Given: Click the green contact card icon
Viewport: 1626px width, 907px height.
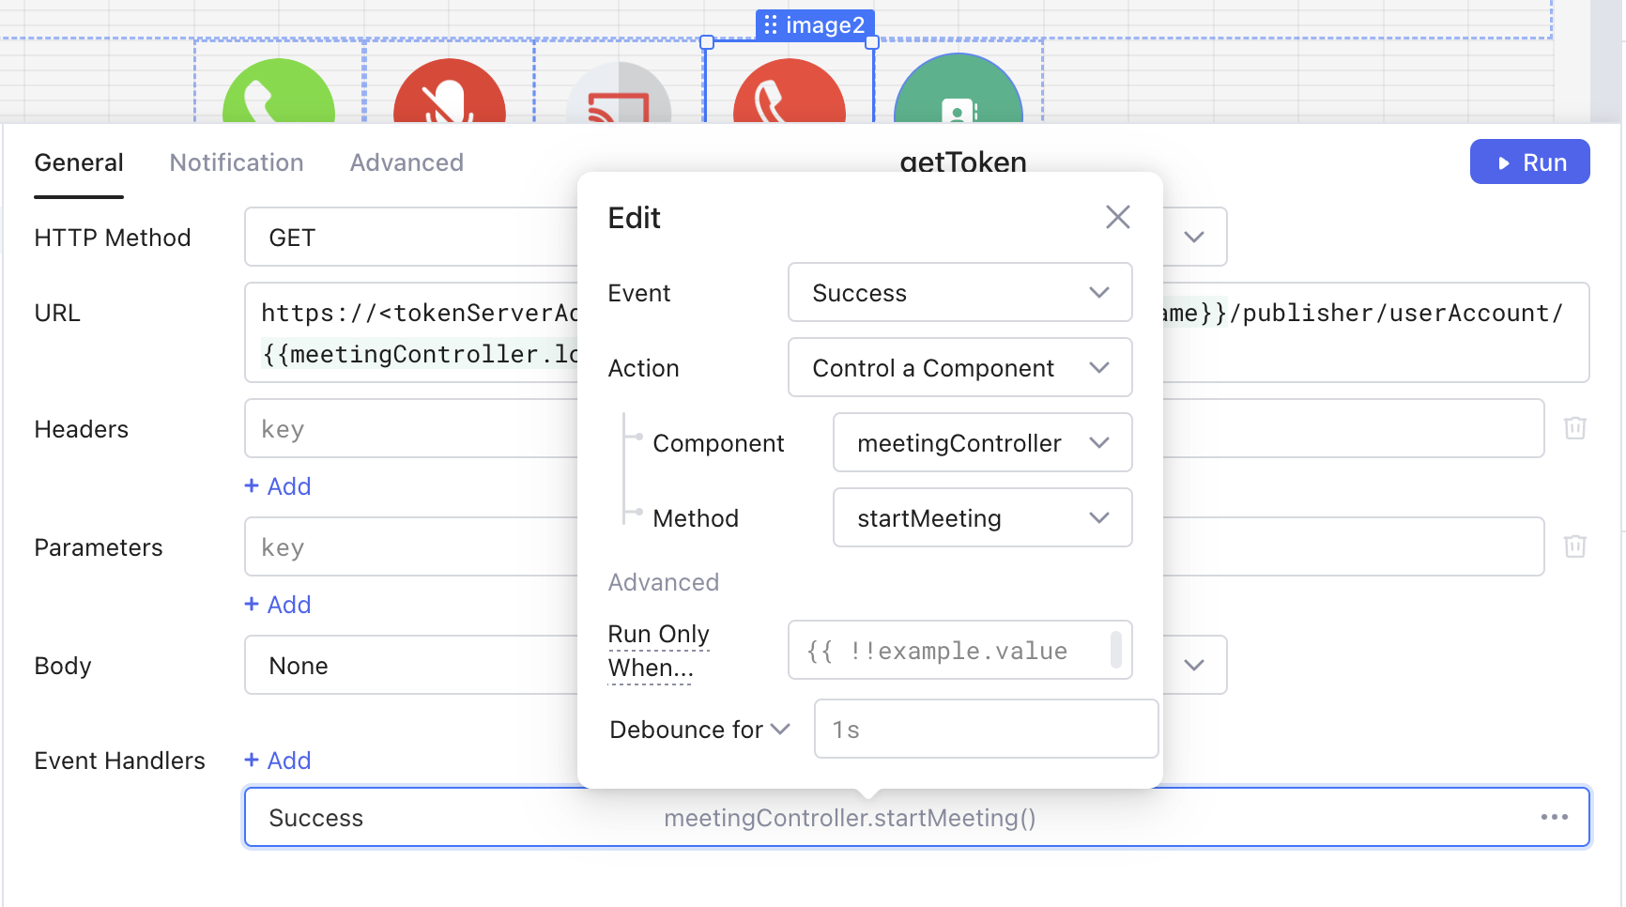Looking at the screenshot, I should pos(958,94).
